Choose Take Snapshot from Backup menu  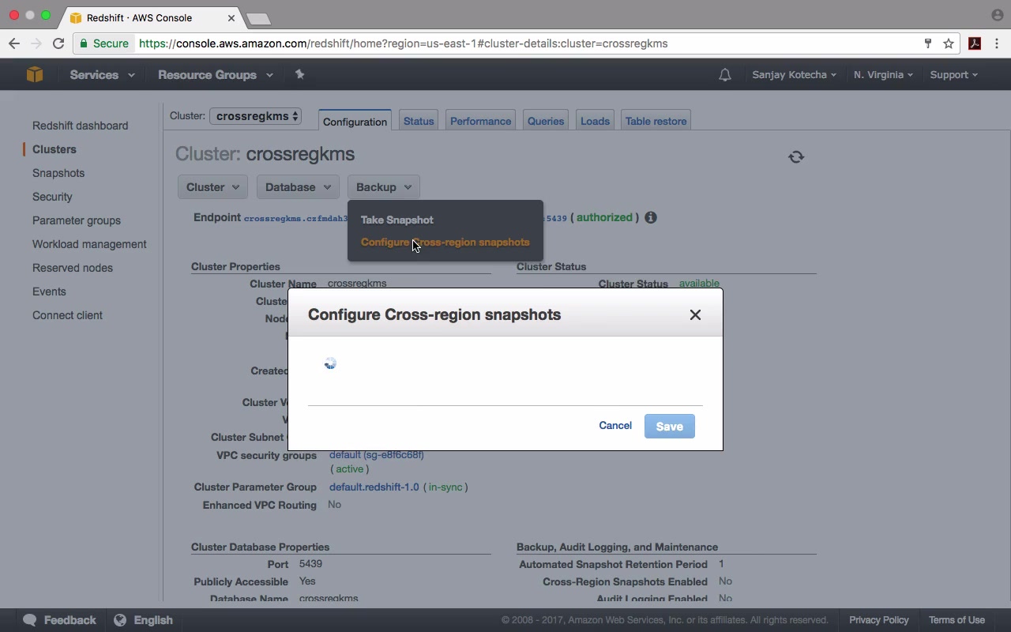pyautogui.click(x=397, y=220)
